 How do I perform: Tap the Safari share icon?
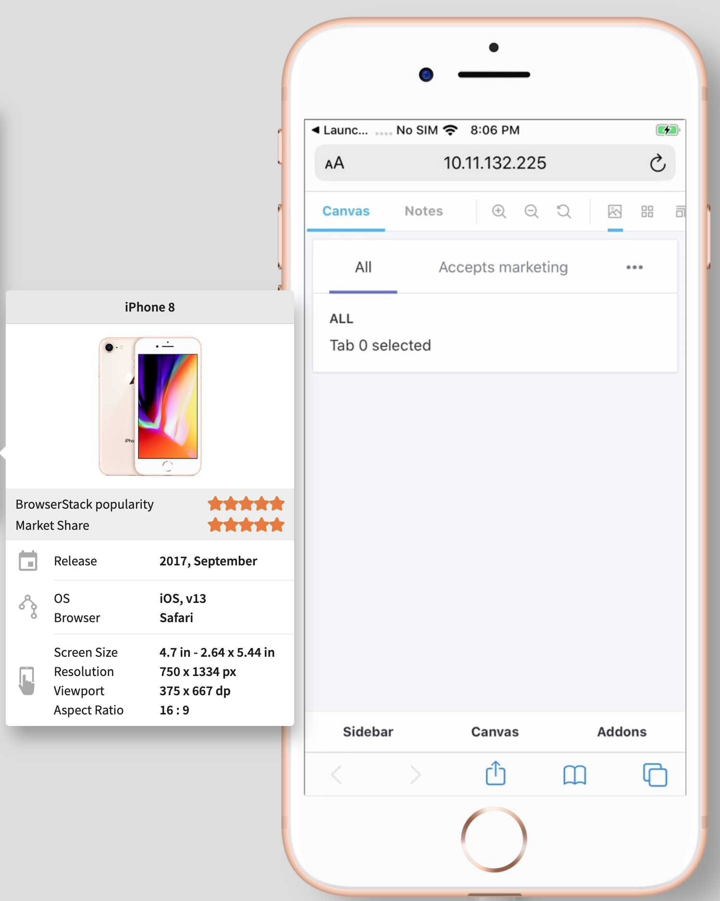click(496, 773)
